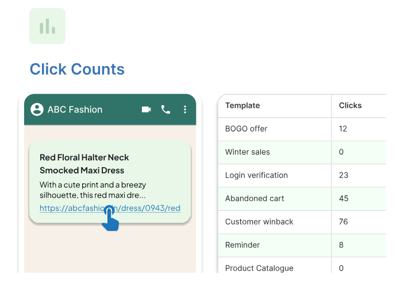Image resolution: width=401 pixels, height=286 pixels.
Task: Select the Customer winback template row
Action: coord(302,222)
